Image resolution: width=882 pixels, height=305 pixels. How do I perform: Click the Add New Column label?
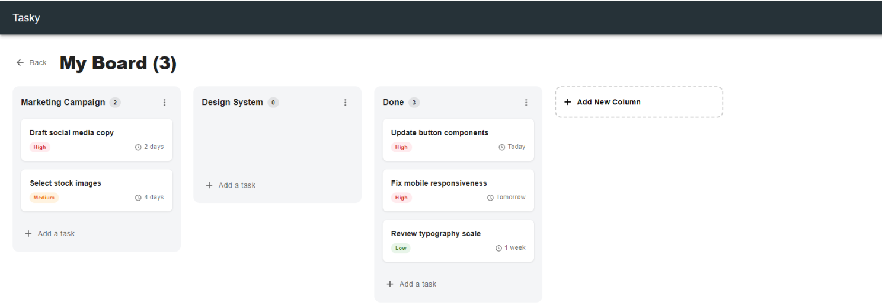point(609,102)
